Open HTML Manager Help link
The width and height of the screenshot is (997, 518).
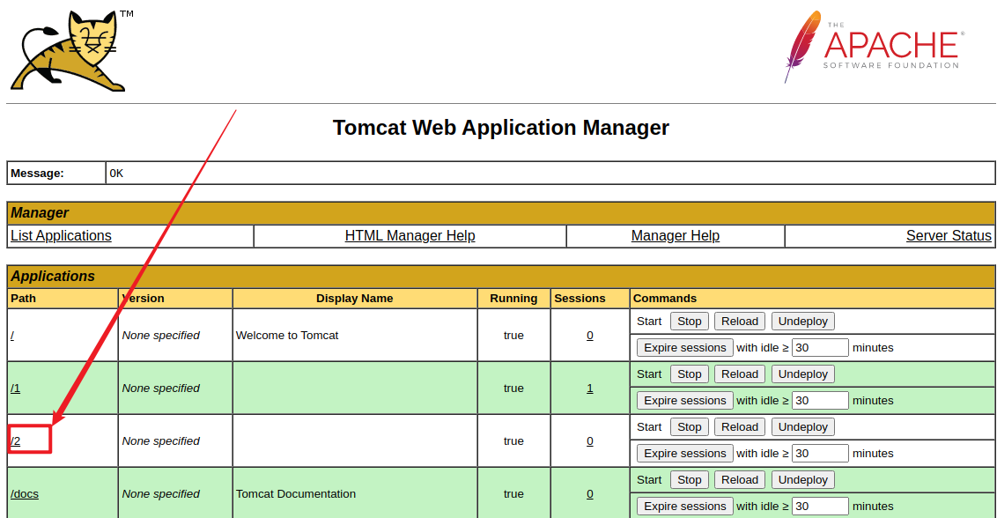[410, 235]
